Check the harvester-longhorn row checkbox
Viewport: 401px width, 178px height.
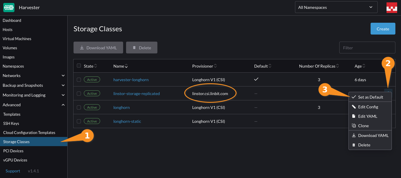79,79
